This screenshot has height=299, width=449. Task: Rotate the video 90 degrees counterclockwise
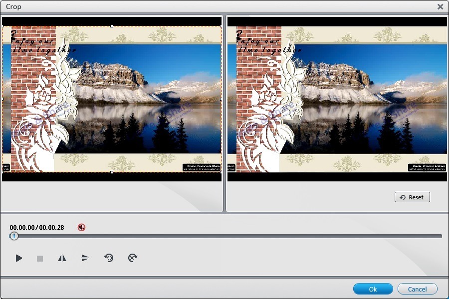point(108,258)
